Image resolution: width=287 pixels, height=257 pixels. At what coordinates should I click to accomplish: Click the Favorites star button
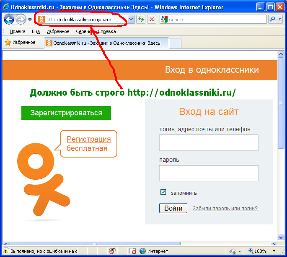(20, 43)
